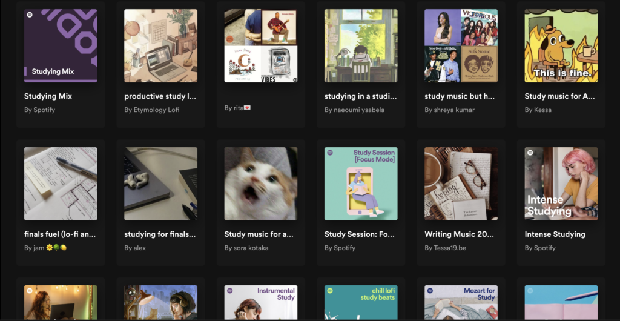Open the Mozart for Study cover

(x=461, y=303)
